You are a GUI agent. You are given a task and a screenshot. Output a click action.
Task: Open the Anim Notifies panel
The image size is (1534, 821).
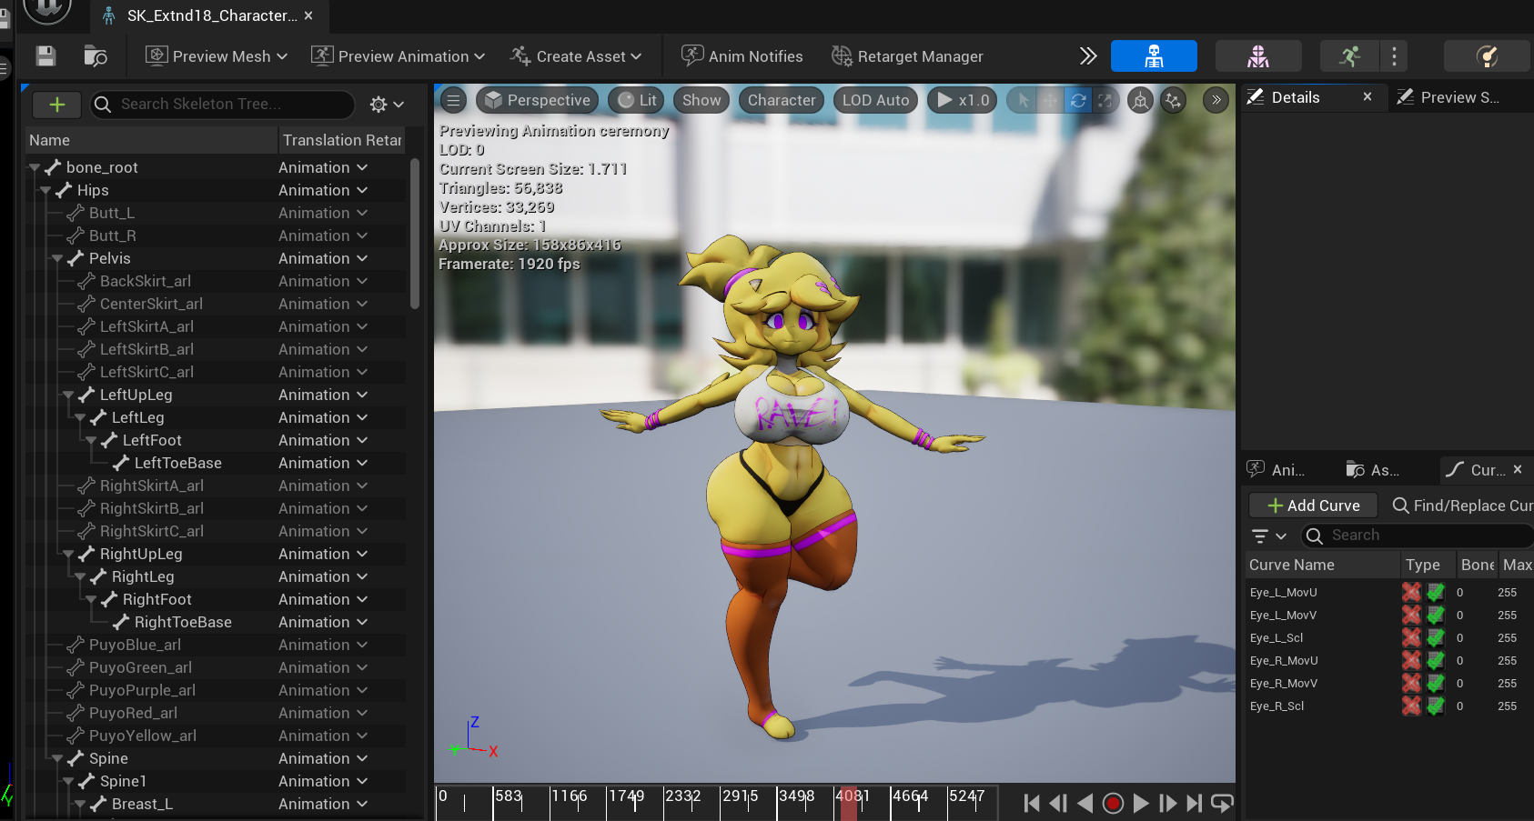(742, 56)
